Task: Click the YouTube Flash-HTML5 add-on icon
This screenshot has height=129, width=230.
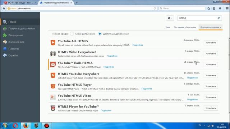Action: click(53, 64)
